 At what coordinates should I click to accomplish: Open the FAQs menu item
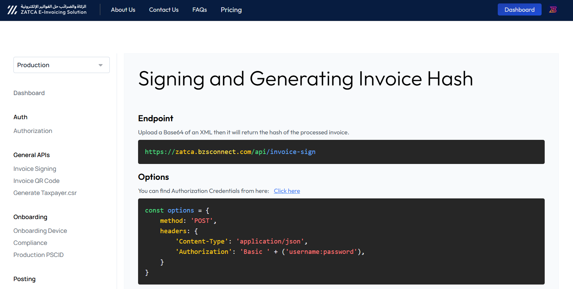(200, 10)
